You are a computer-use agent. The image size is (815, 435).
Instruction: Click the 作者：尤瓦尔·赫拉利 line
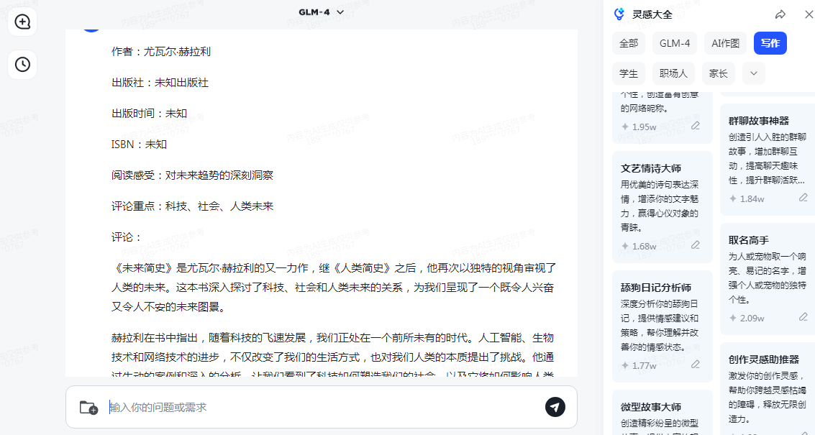(x=161, y=52)
